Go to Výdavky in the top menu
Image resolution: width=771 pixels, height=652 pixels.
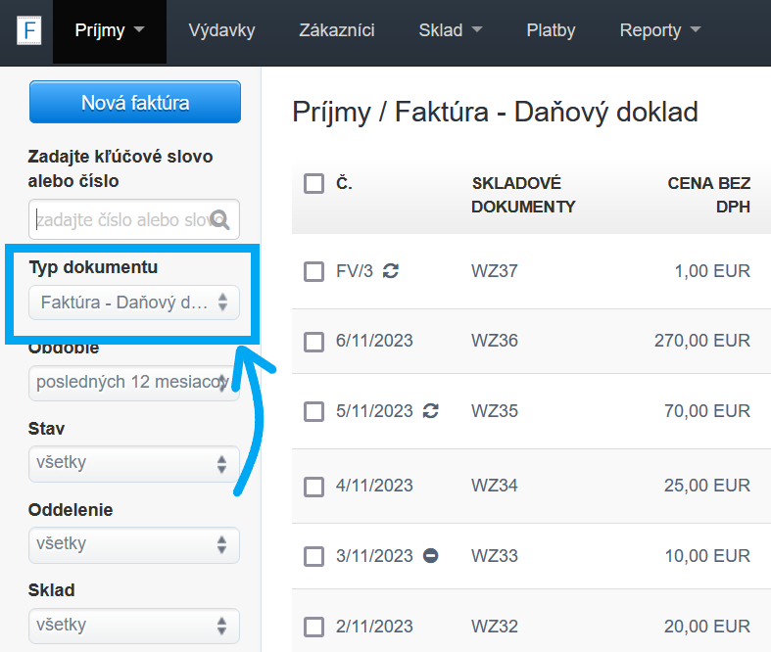click(221, 30)
